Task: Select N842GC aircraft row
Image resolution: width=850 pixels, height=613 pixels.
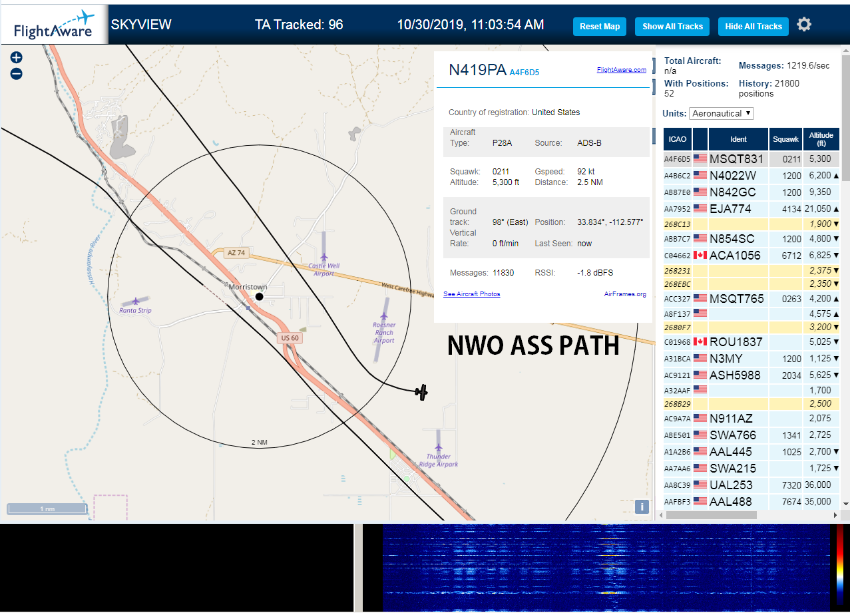Action: coord(751,192)
